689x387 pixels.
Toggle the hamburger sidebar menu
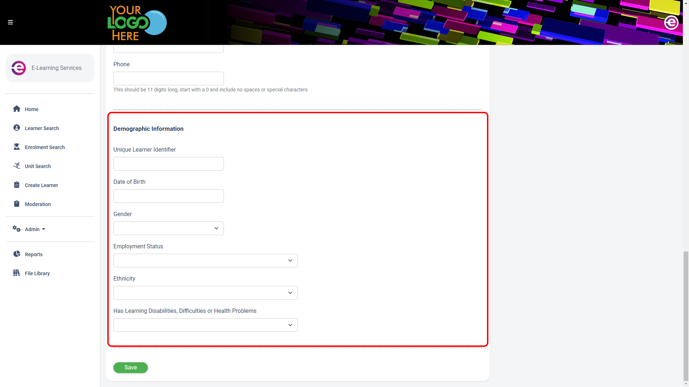10,22
